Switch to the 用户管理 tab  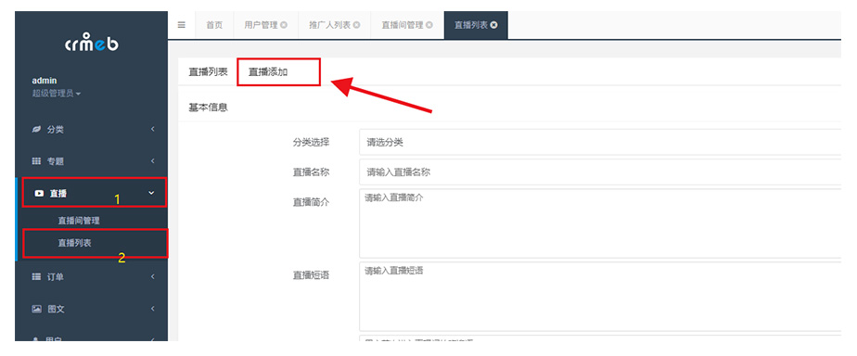click(265, 25)
